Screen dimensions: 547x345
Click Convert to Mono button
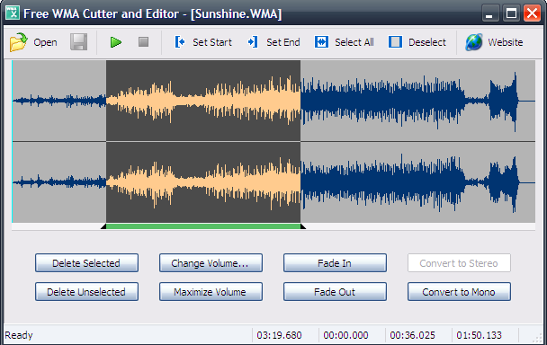[x=459, y=292]
